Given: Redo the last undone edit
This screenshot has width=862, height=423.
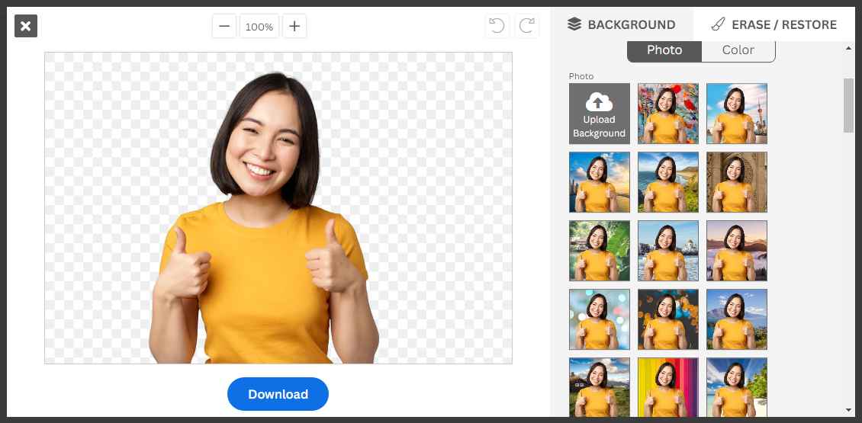Looking at the screenshot, I should (x=526, y=27).
